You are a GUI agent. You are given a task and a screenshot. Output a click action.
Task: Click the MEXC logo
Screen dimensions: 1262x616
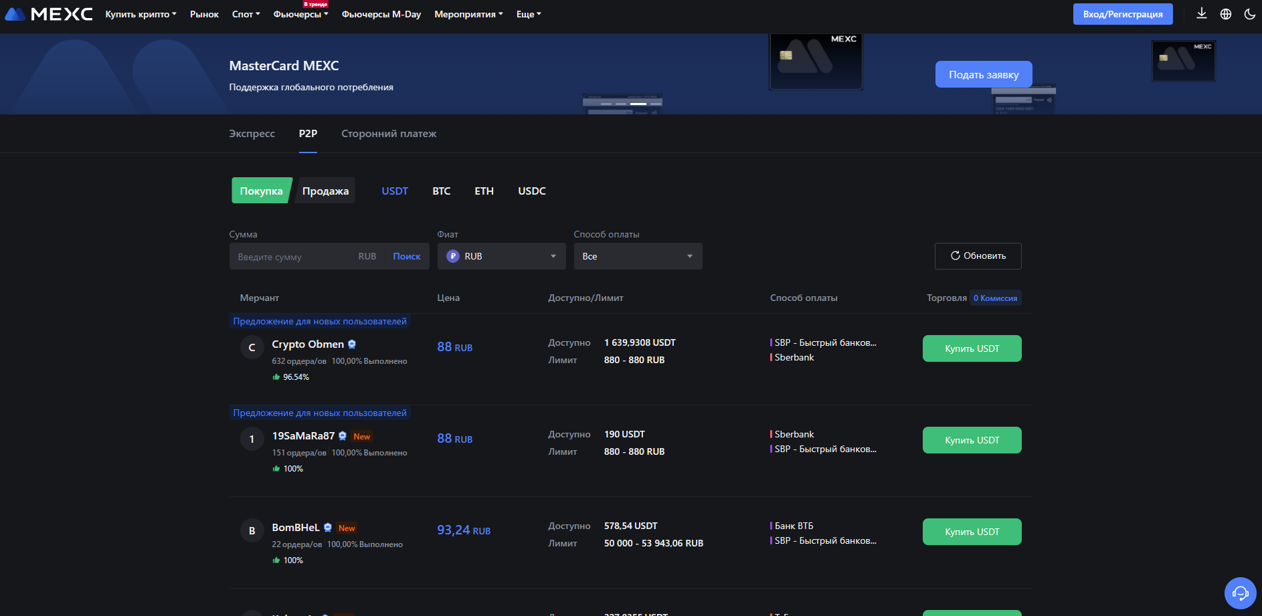(x=49, y=14)
